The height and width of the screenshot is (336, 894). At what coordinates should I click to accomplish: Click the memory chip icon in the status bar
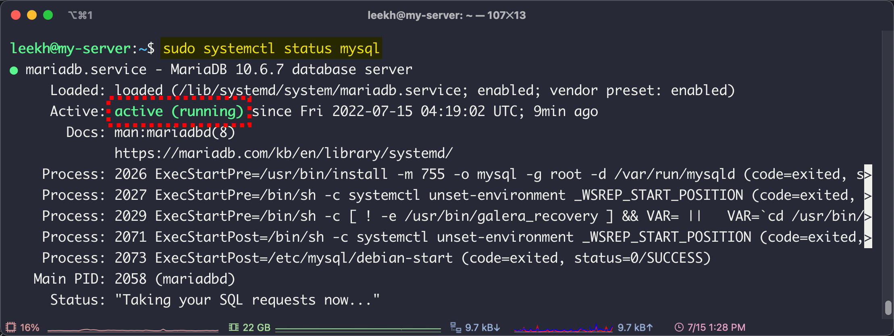pyautogui.click(x=234, y=327)
